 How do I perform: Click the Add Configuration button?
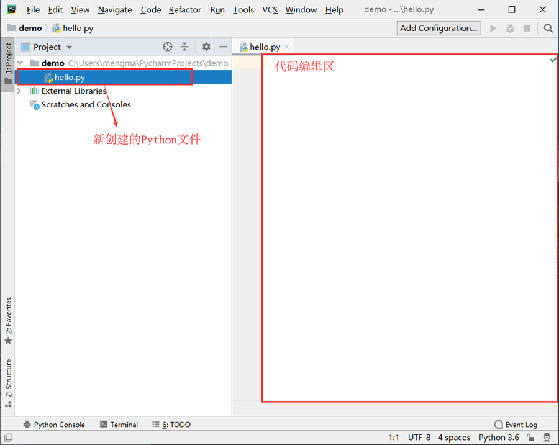[439, 28]
